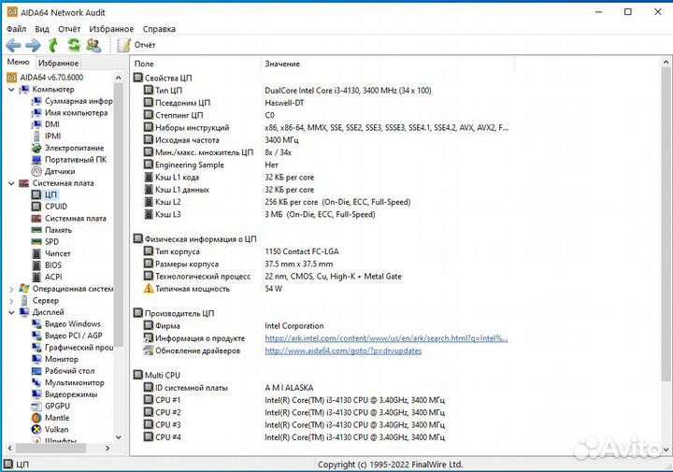This screenshot has width=673, height=472.
Task: Click the main panel scrollbar up arrow
Action: click(666, 63)
